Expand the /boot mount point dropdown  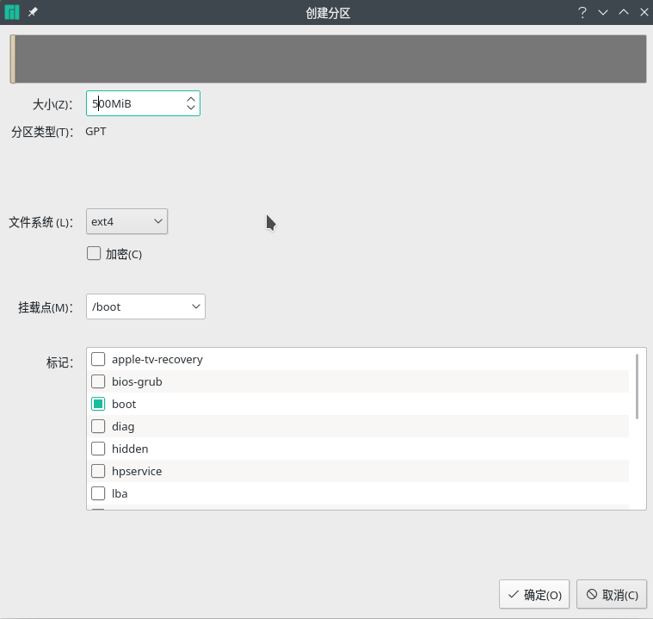pyautogui.click(x=145, y=306)
